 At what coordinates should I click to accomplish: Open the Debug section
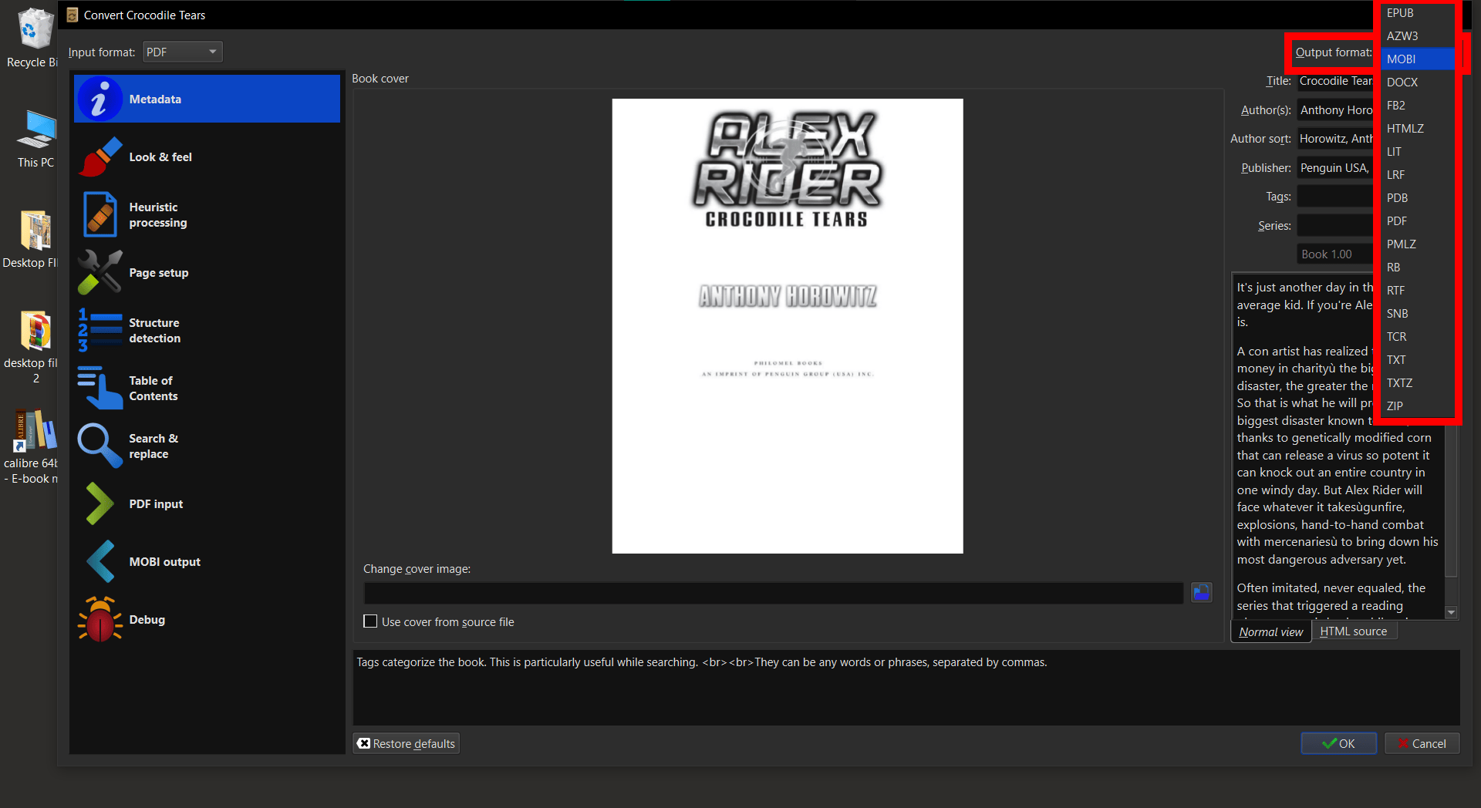pos(147,619)
